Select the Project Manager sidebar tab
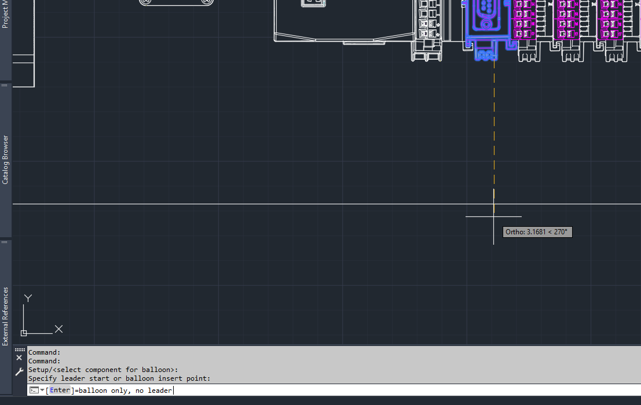The width and height of the screenshot is (641, 405). click(5, 14)
